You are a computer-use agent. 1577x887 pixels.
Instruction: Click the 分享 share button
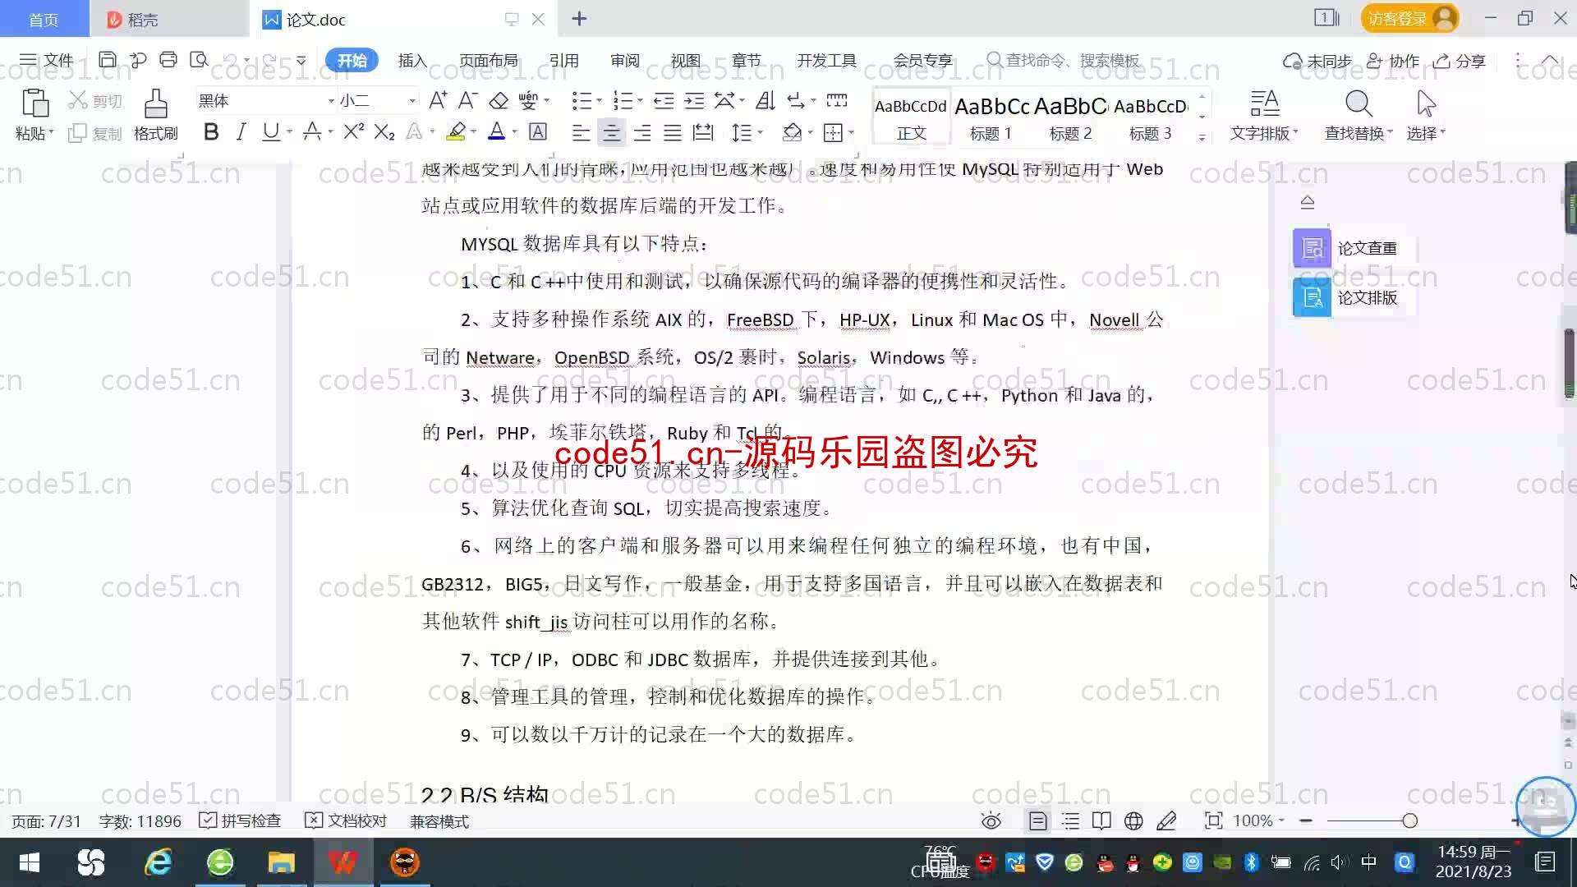pos(1460,61)
